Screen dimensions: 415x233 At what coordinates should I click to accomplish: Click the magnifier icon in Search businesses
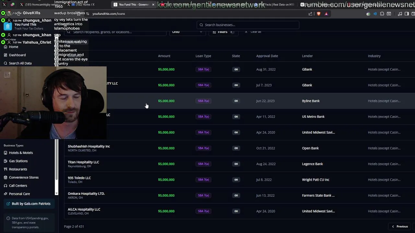(x=201, y=25)
